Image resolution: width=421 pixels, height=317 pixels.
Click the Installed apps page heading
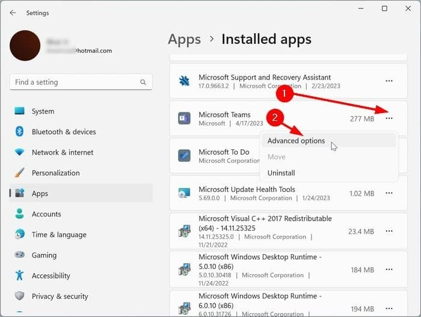(266, 39)
